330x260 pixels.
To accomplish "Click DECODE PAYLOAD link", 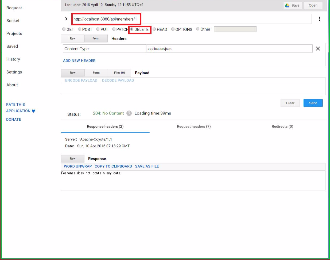I will 118,81.
